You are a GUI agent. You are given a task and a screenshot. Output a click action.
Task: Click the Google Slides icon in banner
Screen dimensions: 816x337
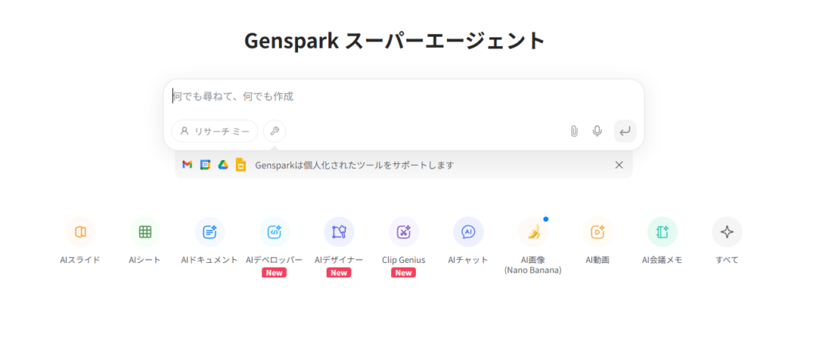[241, 165]
